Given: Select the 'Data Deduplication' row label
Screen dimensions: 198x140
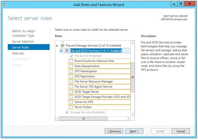Looking at the screenshot, I should (x=87, y=66).
